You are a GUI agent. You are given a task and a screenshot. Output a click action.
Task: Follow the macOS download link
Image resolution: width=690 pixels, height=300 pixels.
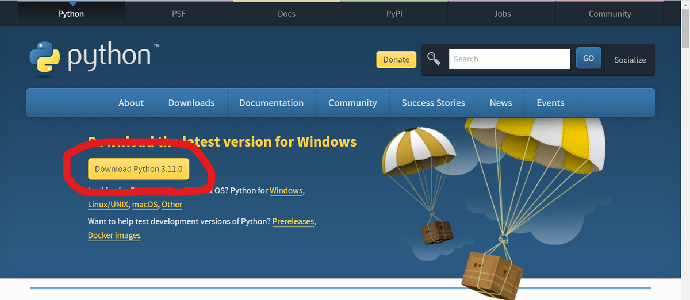[x=145, y=205]
